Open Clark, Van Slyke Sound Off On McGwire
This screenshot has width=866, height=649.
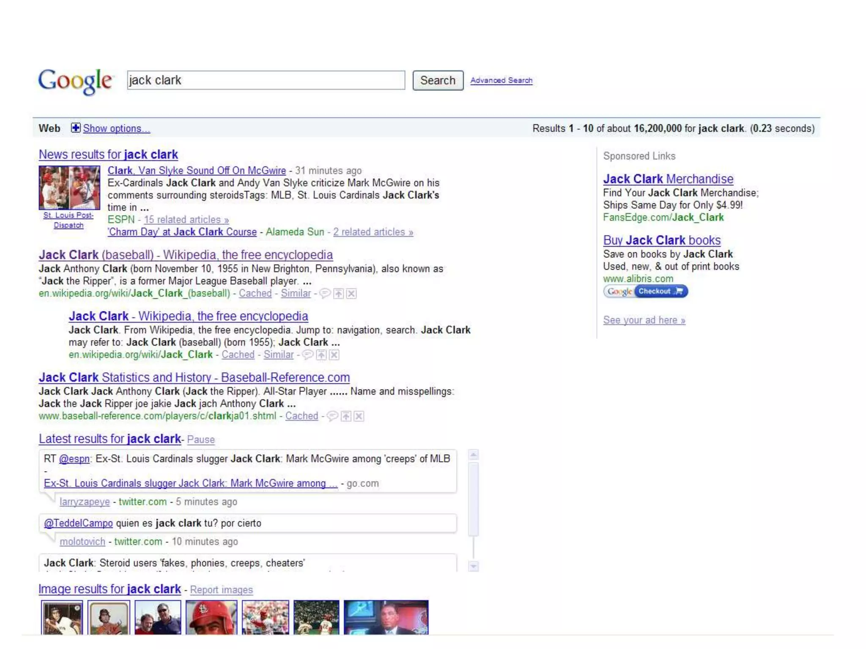pyautogui.click(x=197, y=170)
